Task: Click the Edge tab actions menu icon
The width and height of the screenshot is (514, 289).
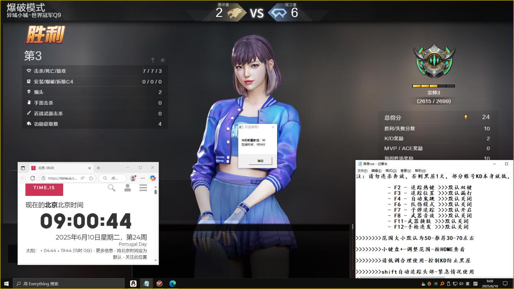Action: click(x=23, y=168)
